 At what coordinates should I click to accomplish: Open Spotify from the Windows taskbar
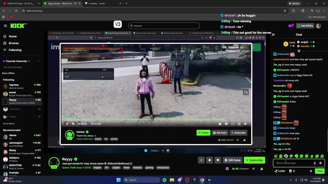(165, 180)
